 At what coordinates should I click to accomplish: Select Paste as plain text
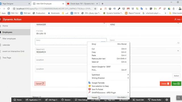[x=108, y=59]
